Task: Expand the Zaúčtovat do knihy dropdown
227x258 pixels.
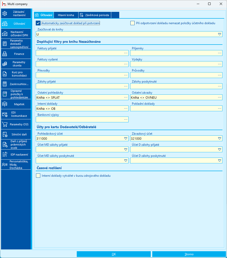Action: click(x=220, y=34)
